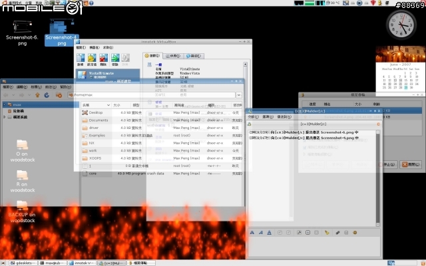
Task: Open the Conversation (C) menu in the chat window
Action: [253, 117]
